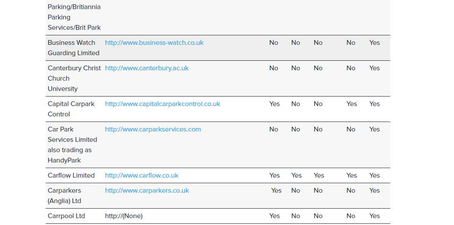Follow the carparkservices.com link

[x=153, y=129]
